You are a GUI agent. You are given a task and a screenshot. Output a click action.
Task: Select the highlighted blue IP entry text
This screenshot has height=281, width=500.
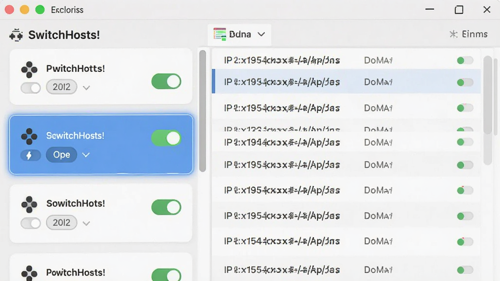[x=282, y=82]
